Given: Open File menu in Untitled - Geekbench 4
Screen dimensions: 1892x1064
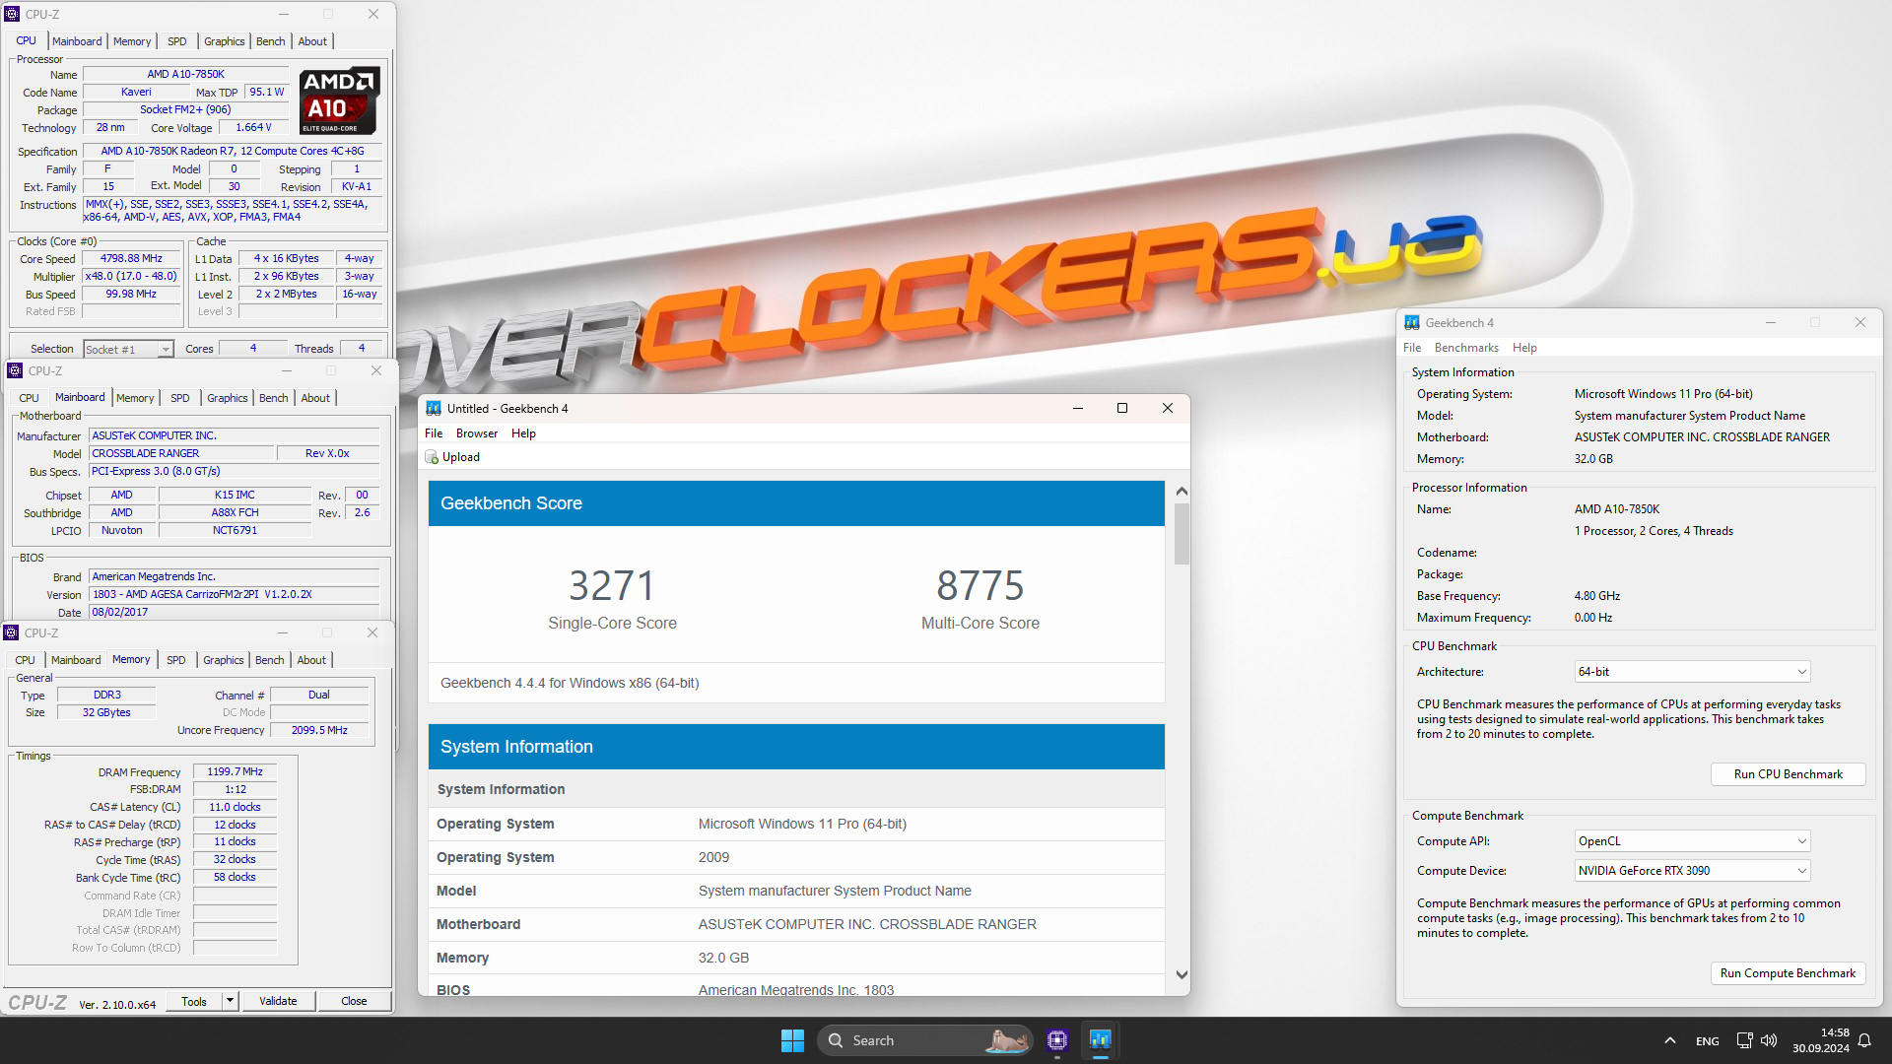Looking at the screenshot, I should coord(434,433).
